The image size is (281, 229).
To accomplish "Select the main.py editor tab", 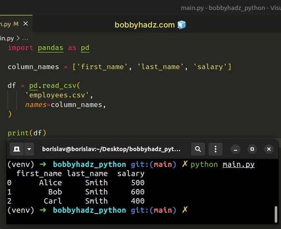I will [x=15, y=24].
